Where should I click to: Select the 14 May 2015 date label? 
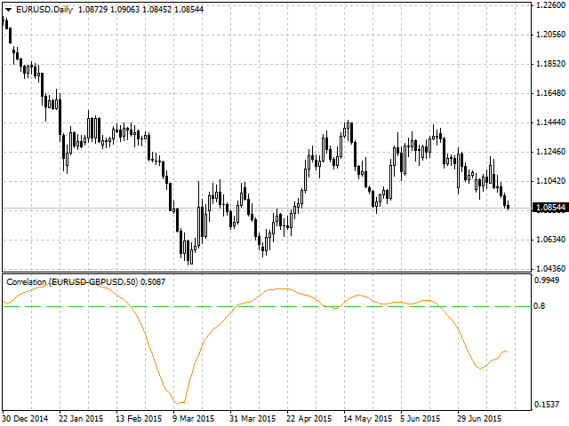pyautogui.click(x=367, y=419)
